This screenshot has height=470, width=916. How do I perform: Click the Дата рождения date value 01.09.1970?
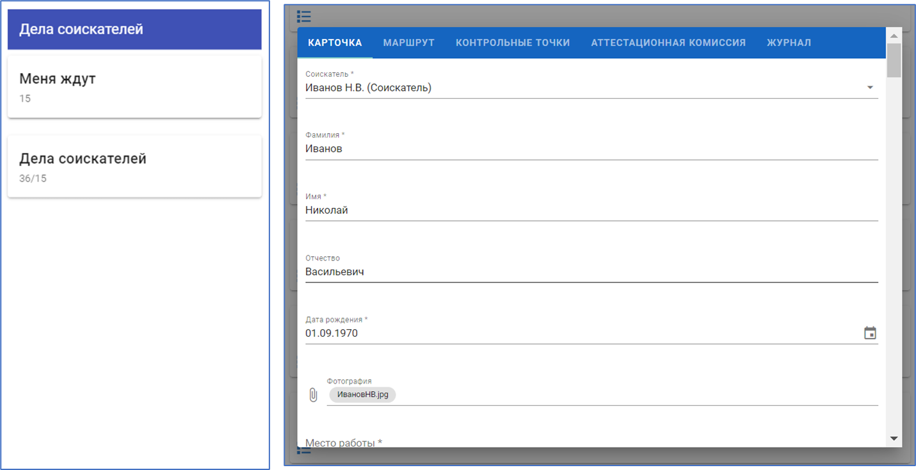click(332, 333)
